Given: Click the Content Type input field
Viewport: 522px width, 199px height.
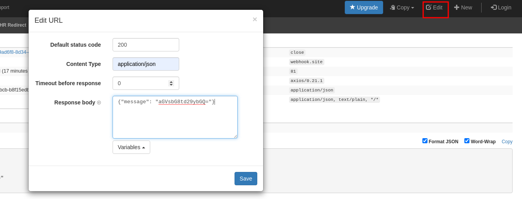Looking at the screenshot, I should click(x=146, y=64).
